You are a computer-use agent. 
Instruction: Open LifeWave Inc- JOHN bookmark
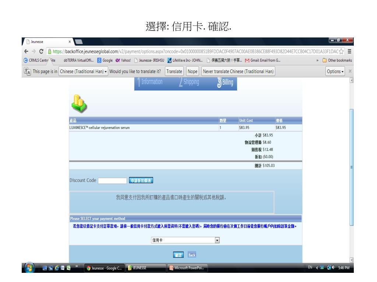point(185,60)
